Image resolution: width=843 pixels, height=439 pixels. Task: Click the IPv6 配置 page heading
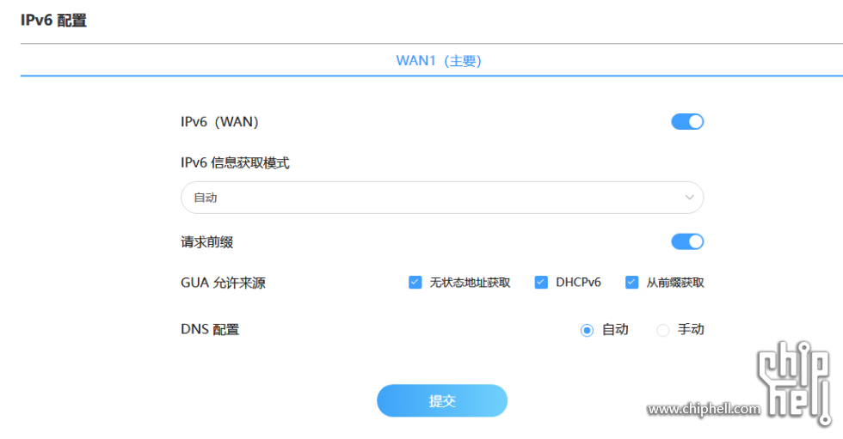pyautogui.click(x=53, y=20)
